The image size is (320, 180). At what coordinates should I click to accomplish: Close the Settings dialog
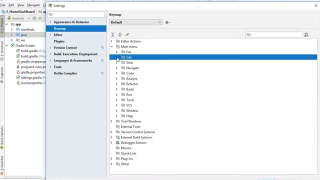click(316, 5)
